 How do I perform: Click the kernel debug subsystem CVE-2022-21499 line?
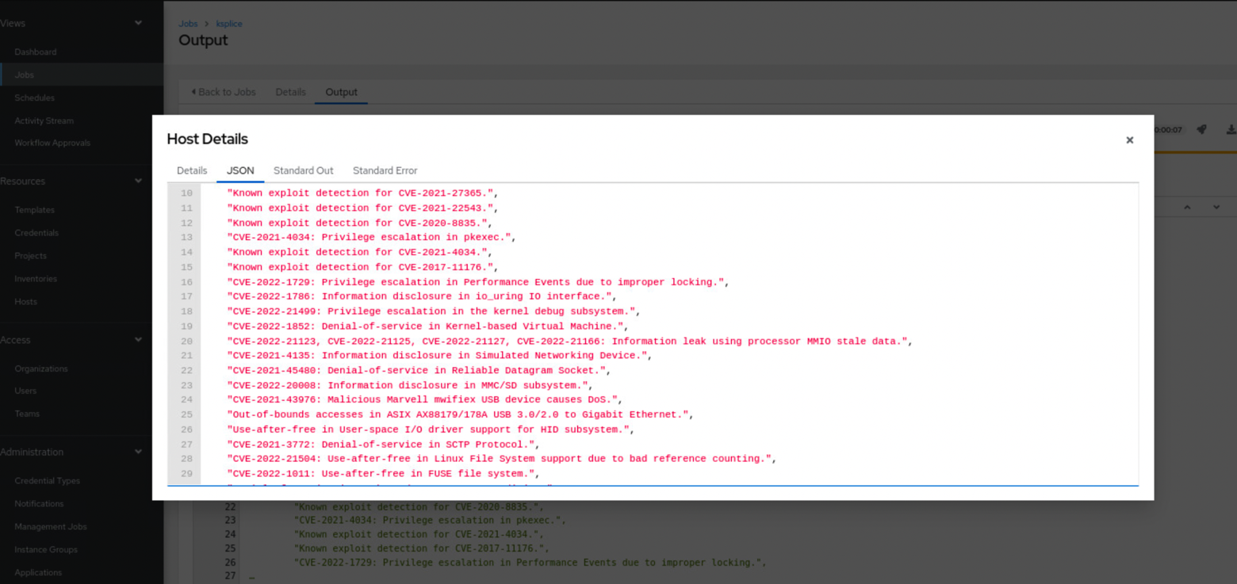click(434, 312)
